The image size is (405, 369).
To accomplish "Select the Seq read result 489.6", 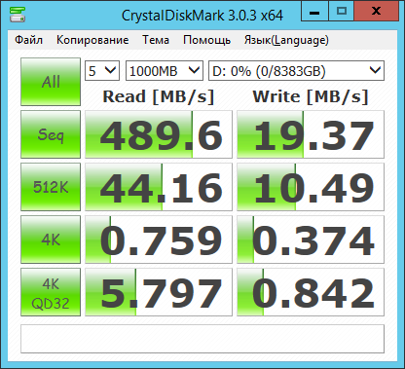I will pyautogui.click(x=159, y=134).
